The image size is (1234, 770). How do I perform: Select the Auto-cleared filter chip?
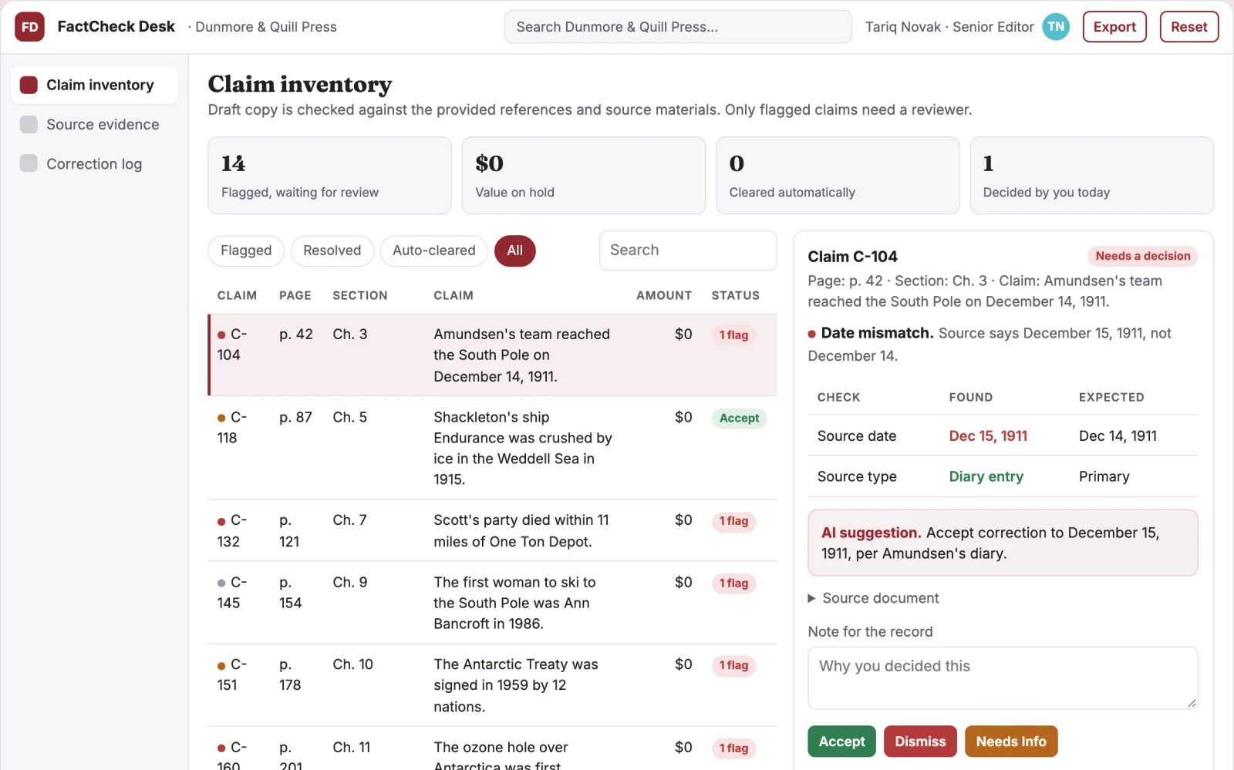coord(433,251)
